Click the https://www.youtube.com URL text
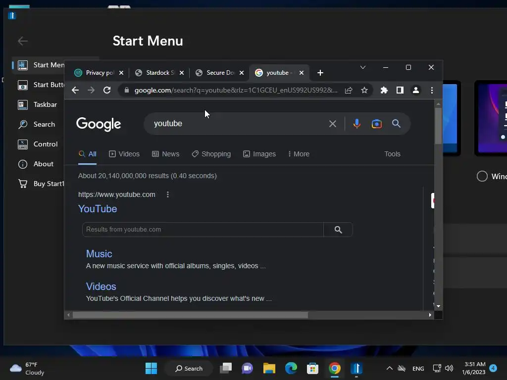The height and width of the screenshot is (380, 507). 117,194
